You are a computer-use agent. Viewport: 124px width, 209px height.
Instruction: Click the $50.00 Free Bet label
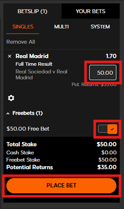coord(28,129)
